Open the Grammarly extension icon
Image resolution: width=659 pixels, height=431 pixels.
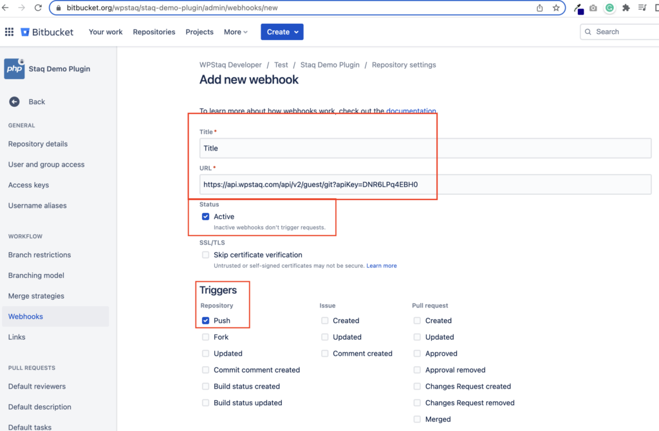609,8
